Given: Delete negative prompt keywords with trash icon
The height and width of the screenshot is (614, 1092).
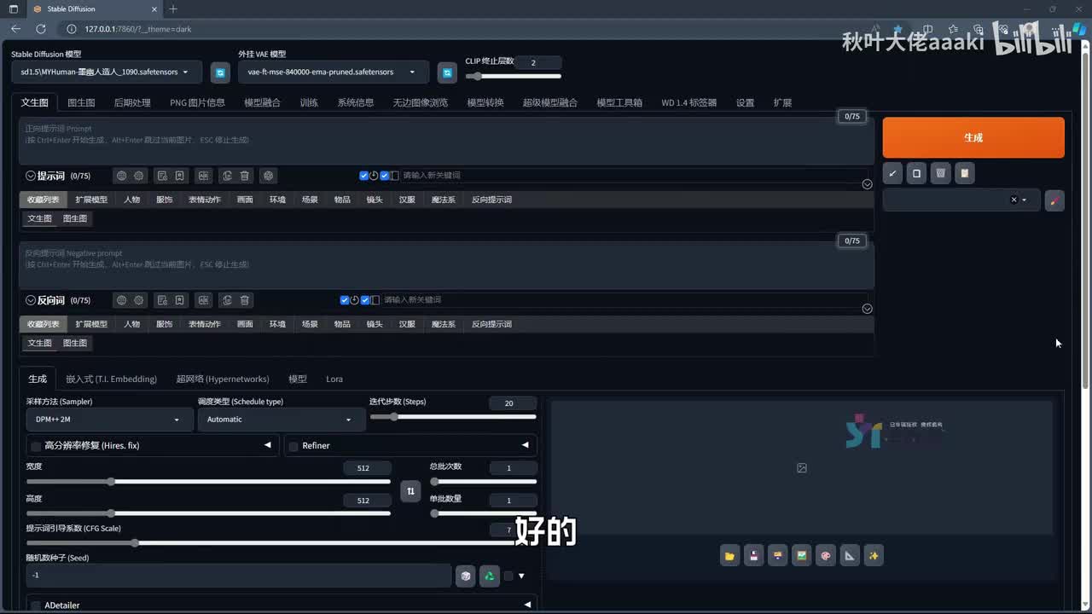Looking at the screenshot, I should (245, 300).
